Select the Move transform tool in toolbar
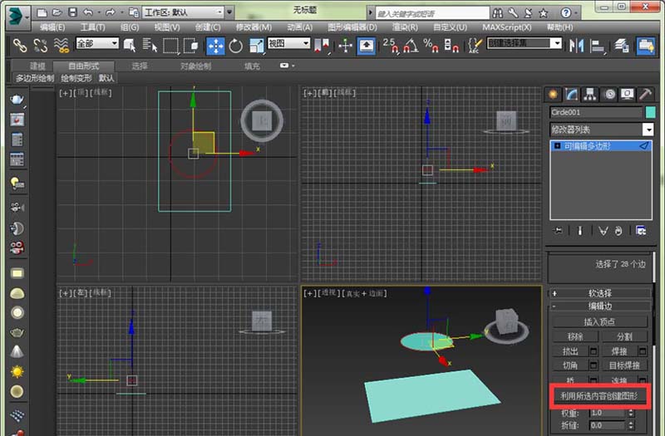Screen dimensions: 665x436 (x=214, y=46)
